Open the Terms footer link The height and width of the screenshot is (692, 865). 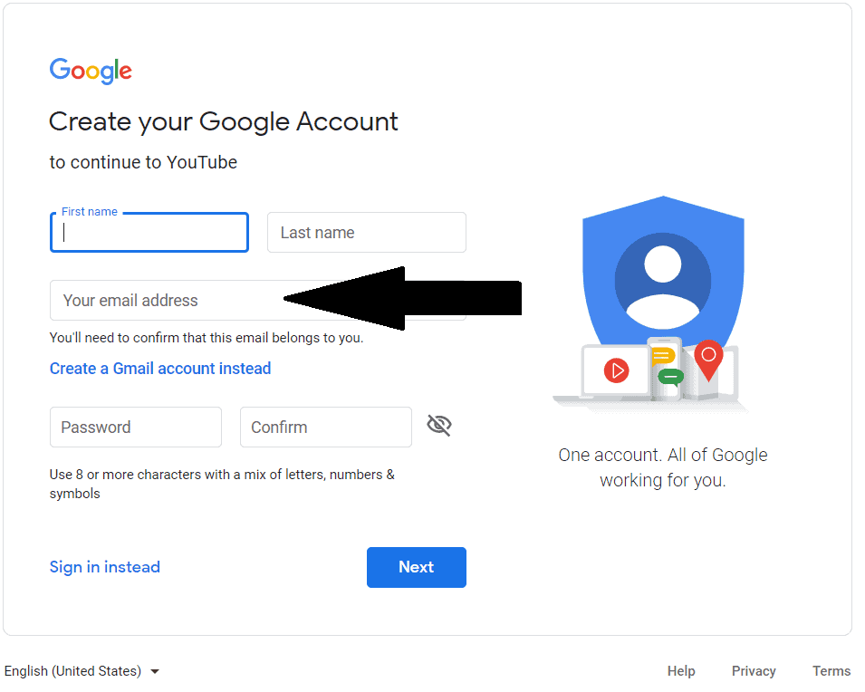pos(831,671)
